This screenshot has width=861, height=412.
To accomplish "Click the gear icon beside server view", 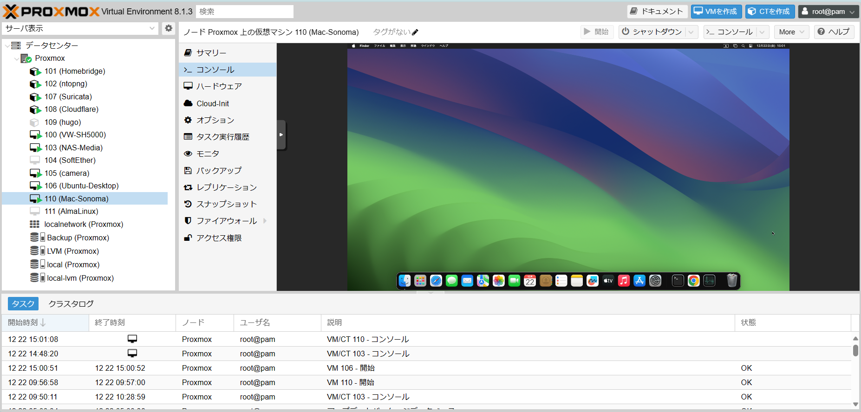I will click(169, 28).
